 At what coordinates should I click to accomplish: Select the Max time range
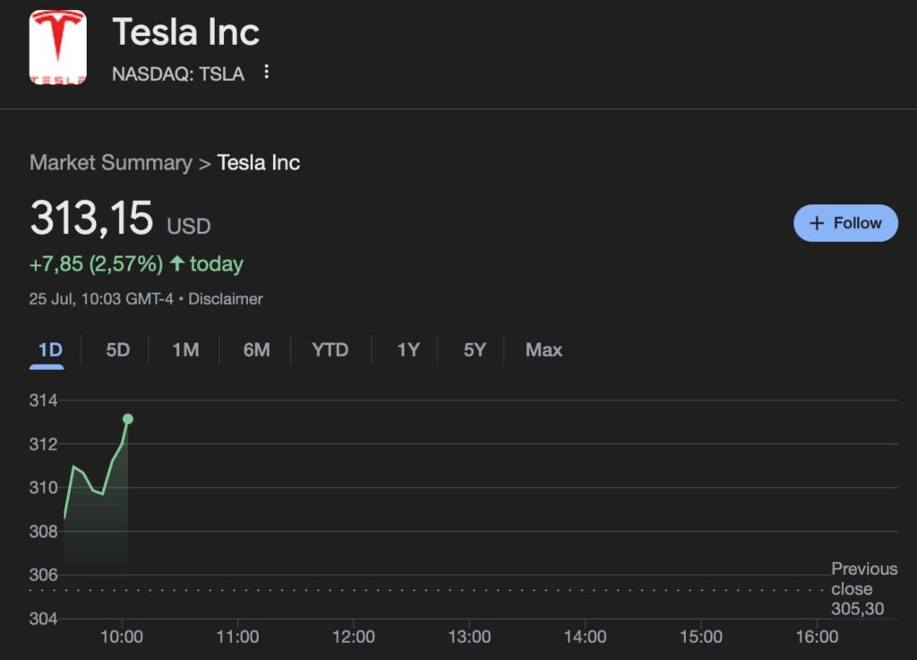coord(543,350)
